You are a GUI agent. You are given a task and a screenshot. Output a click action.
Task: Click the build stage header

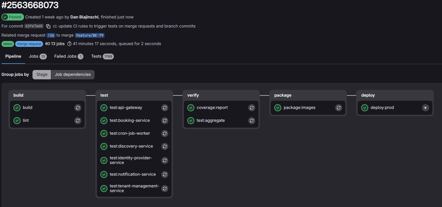(18, 95)
